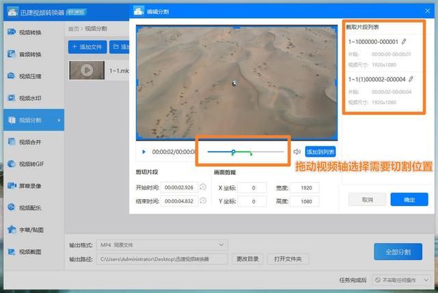This screenshot has width=438, height=293.
Task: Open the 任务完成后 action dropdown
Action: click(401, 280)
